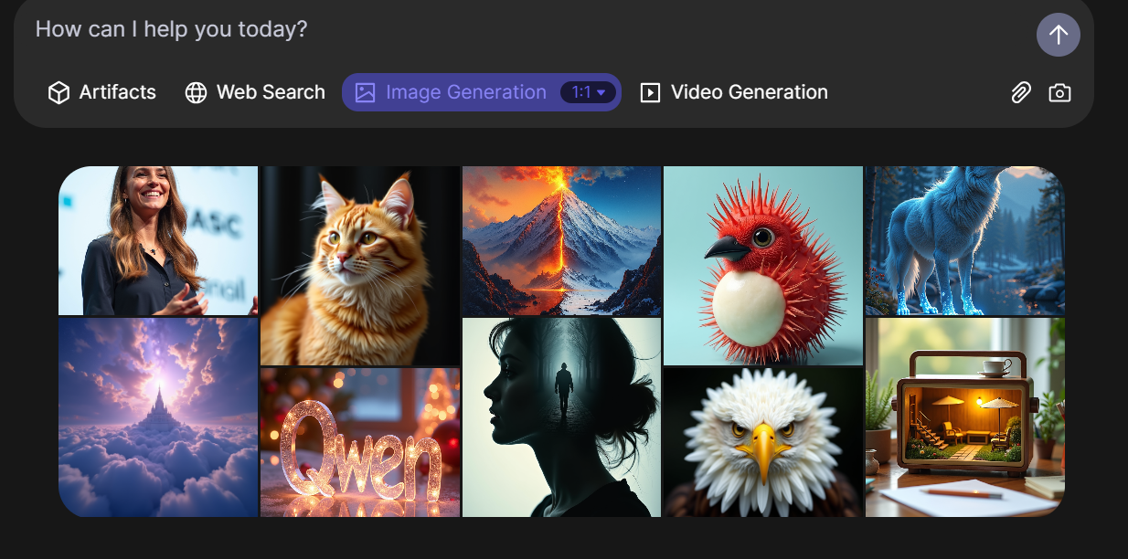Screen dimensions: 1128x559
Task: Toggle off Image Generation mode
Action: click(465, 92)
